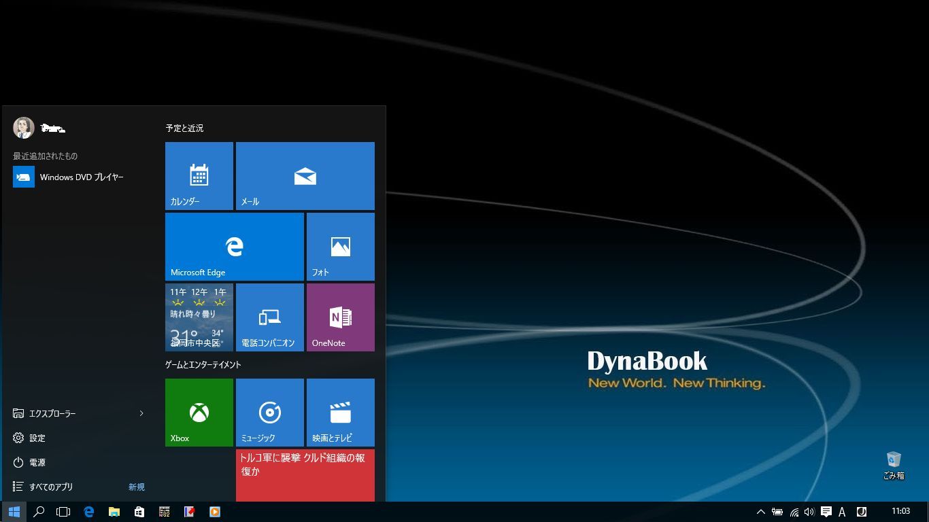Open the OneNote tile
This screenshot has width=929, height=522.
[x=340, y=317]
